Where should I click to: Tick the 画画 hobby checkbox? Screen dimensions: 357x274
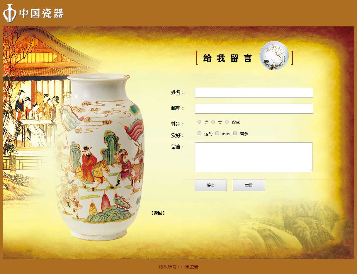217,133
